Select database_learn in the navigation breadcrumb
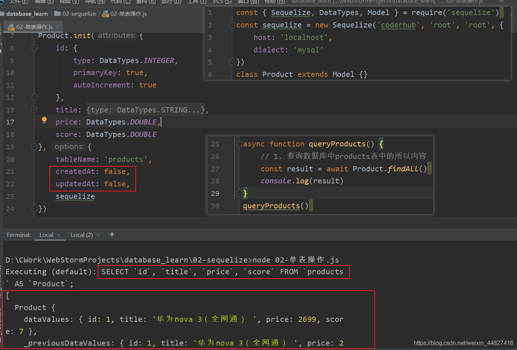 pyautogui.click(x=27, y=14)
